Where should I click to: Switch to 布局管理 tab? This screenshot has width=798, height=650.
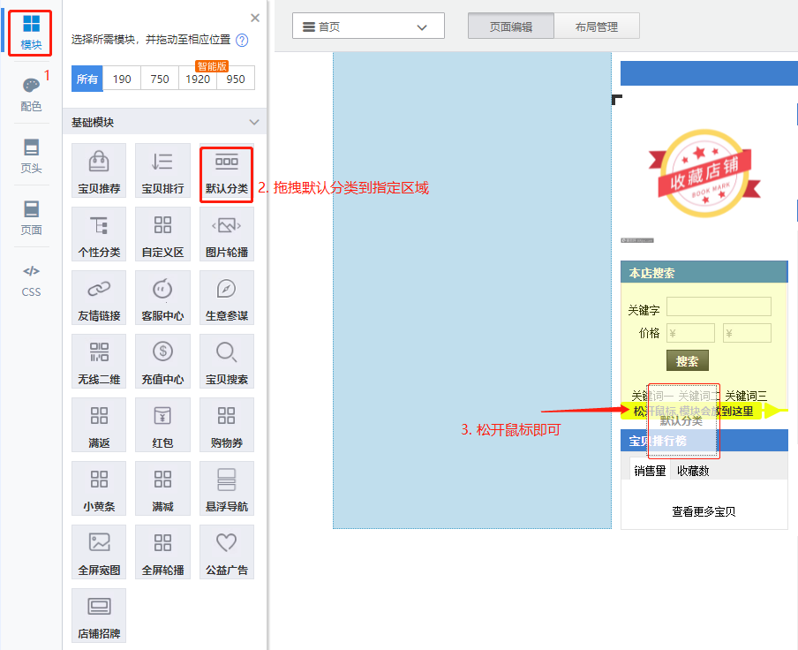point(597,26)
